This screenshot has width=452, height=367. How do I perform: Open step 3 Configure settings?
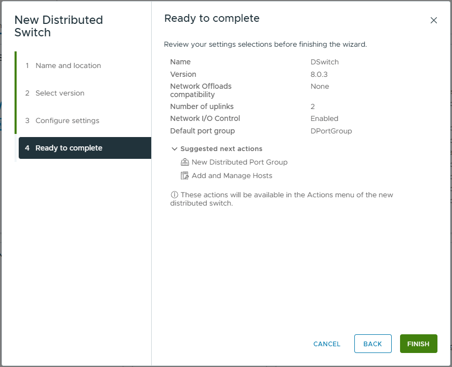67,120
